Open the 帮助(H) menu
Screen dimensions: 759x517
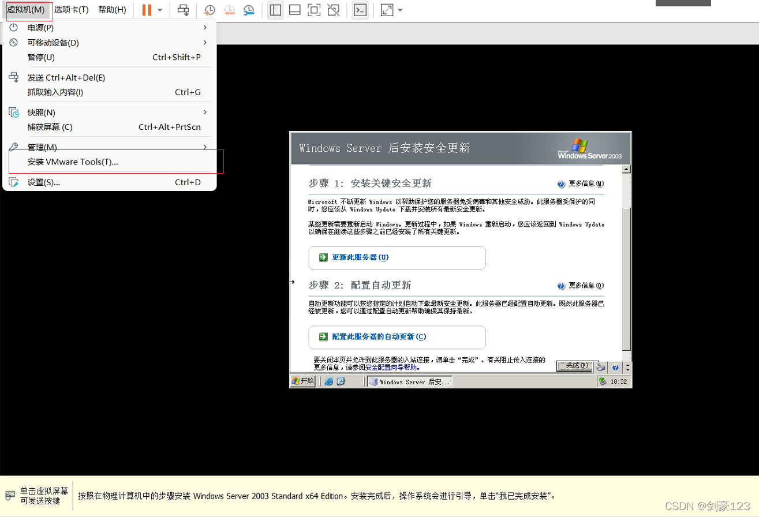[x=112, y=10]
